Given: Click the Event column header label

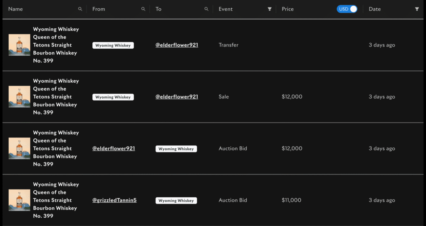Looking at the screenshot, I should point(225,9).
